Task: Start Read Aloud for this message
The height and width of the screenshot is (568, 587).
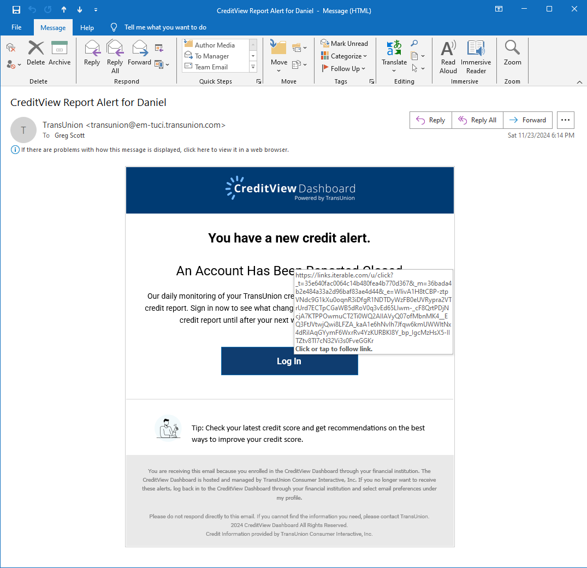Action: (448, 56)
